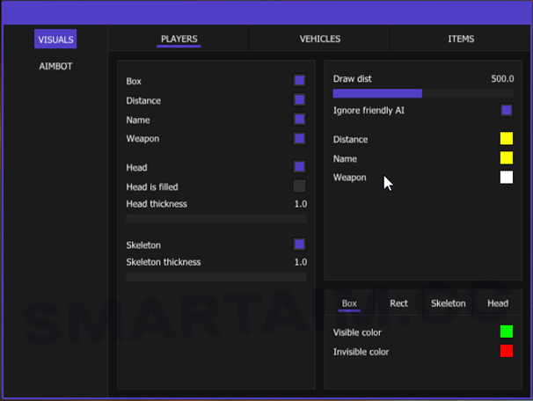Toggle the Head checkbox

click(300, 167)
